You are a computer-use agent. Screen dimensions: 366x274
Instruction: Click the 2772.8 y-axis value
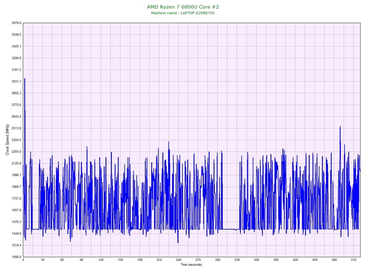coord(16,105)
